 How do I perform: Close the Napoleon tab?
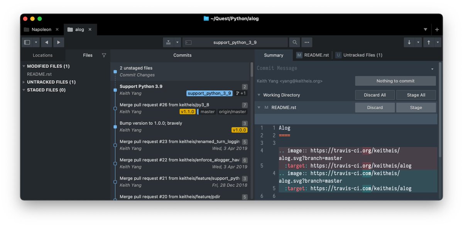[x=57, y=29]
